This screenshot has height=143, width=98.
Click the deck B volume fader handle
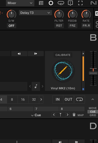click(x=93, y=73)
